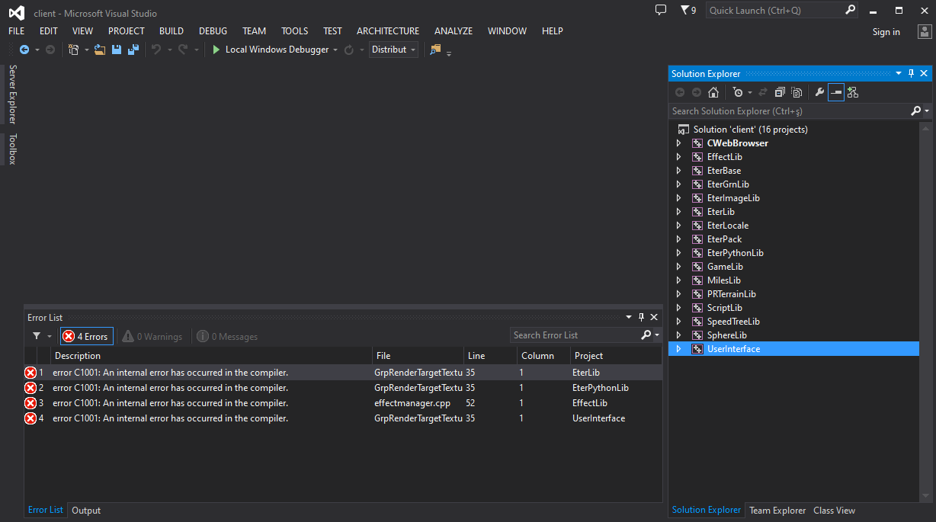The width and height of the screenshot is (936, 522).
Task: Expand the CWebBrowser project node
Action: (678, 143)
